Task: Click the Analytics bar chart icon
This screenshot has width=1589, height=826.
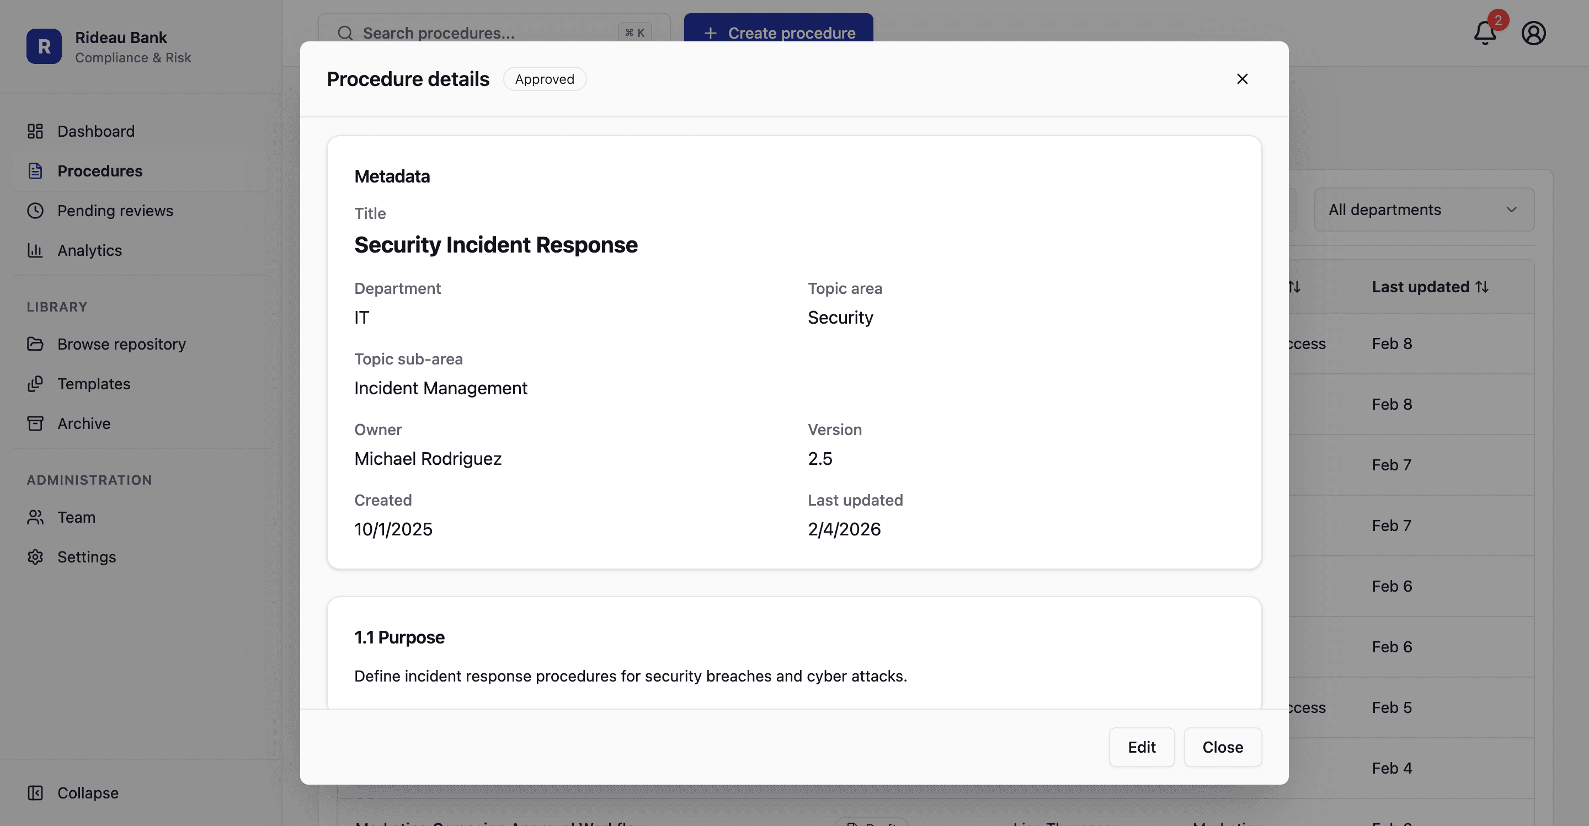Action: 35,250
